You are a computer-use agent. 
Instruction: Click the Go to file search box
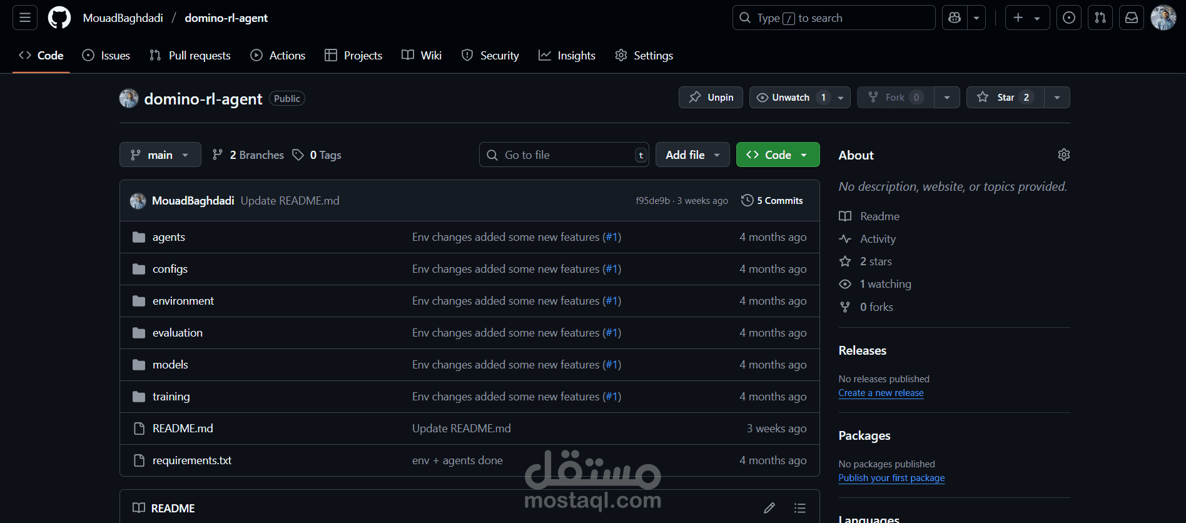coord(564,155)
